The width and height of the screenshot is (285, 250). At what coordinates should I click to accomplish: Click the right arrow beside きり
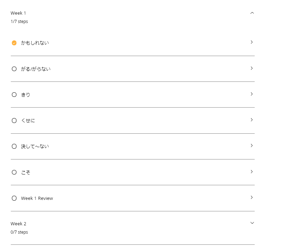click(252, 94)
